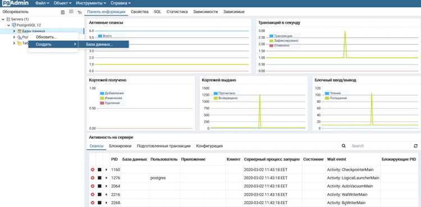
Task: Show the Конфигурация activity tab
Action: (209, 146)
